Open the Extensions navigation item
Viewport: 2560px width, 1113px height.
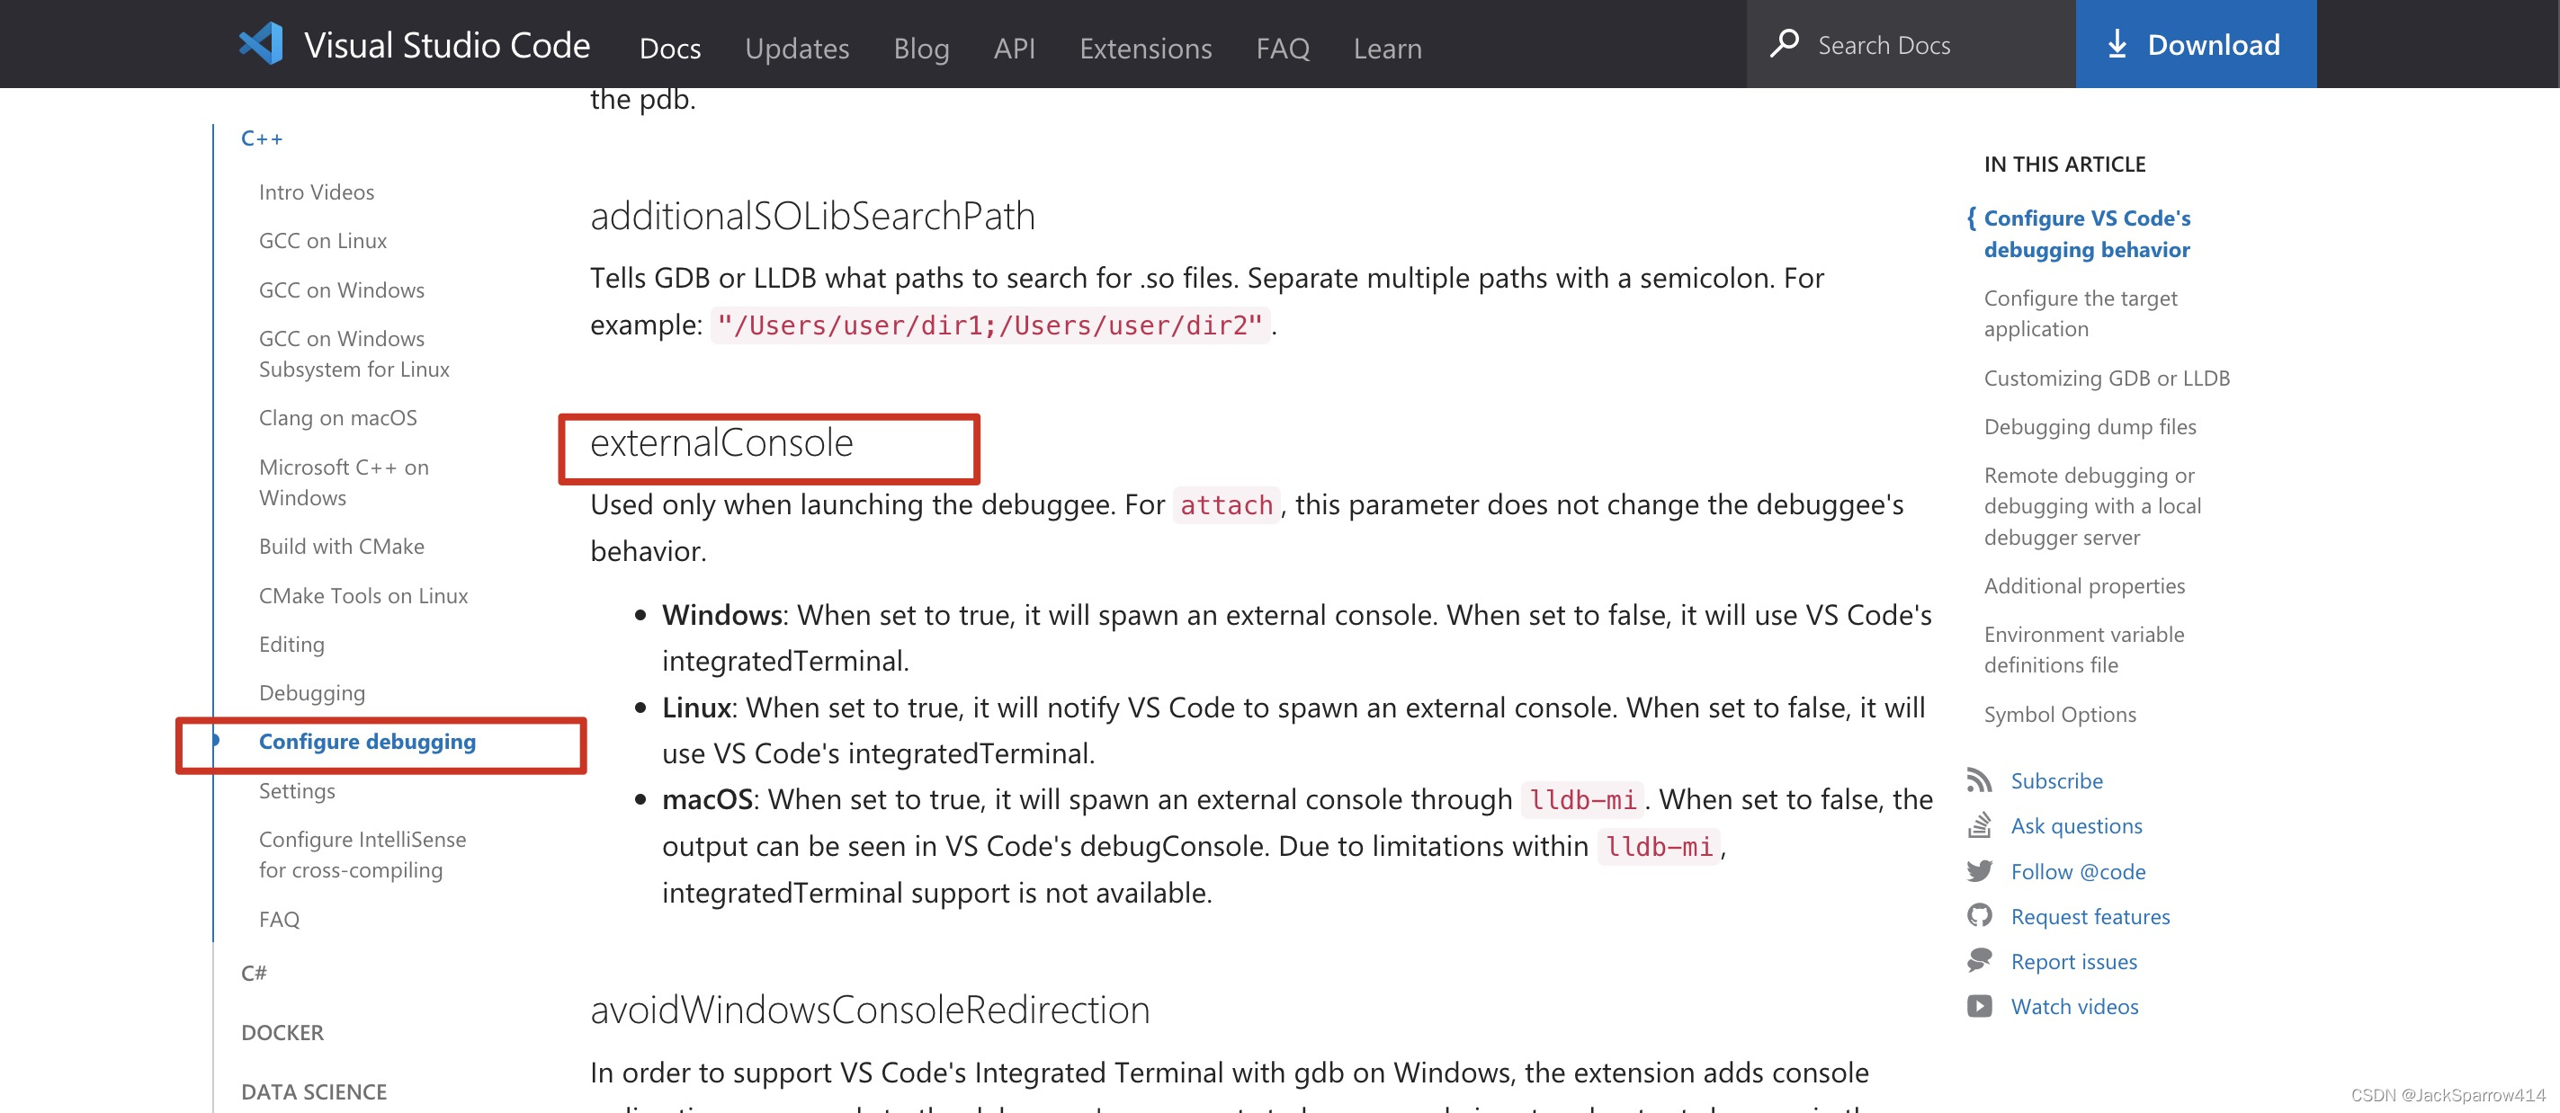[1145, 48]
